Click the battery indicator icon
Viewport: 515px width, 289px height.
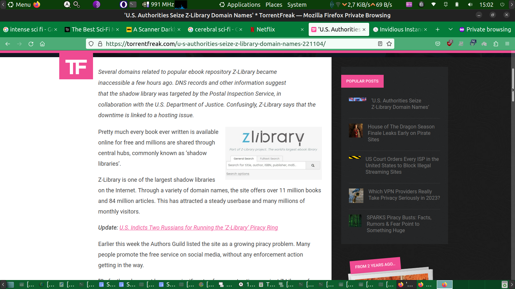click(x=457, y=4)
